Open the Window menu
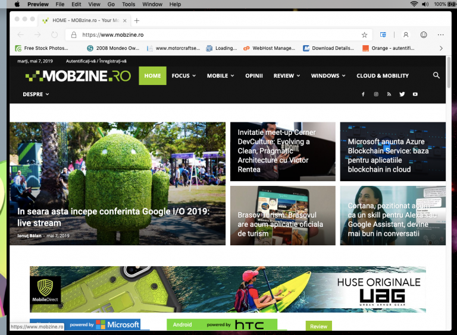This screenshot has height=335, width=457. tap(152, 4)
